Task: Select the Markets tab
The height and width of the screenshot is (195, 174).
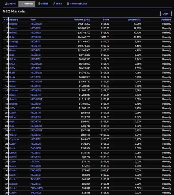Action: coord(27,4)
